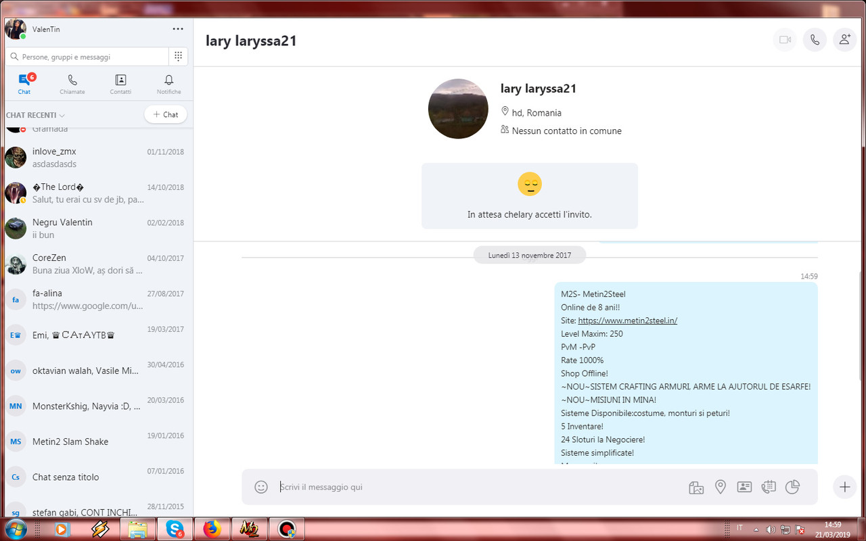This screenshot has width=866, height=541.
Task: Open the screen recorder taskbar icon
Action: (287, 529)
